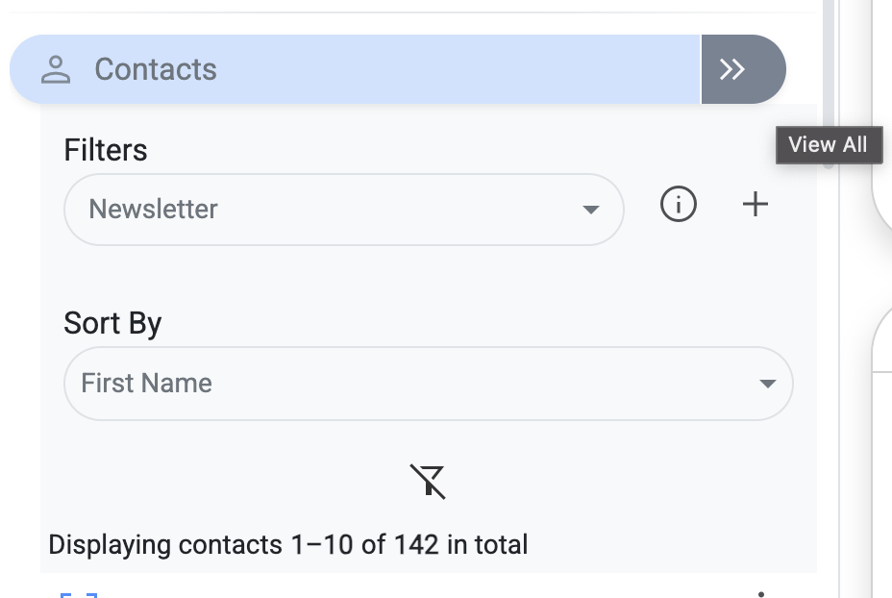Click the Sort By heading label

(x=112, y=323)
